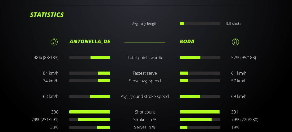Click ANTONELLA_DE's Total points won bar

coord(90,58)
